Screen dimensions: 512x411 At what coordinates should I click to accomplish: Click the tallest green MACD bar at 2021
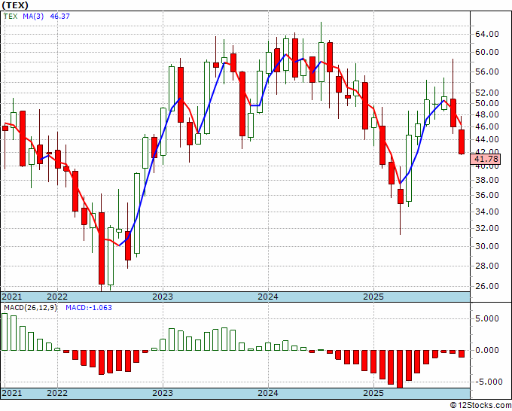pyautogui.click(x=5, y=332)
